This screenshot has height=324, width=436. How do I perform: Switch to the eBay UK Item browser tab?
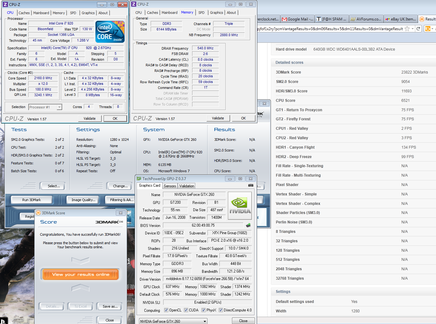pyautogui.click(x=401, y=19)
